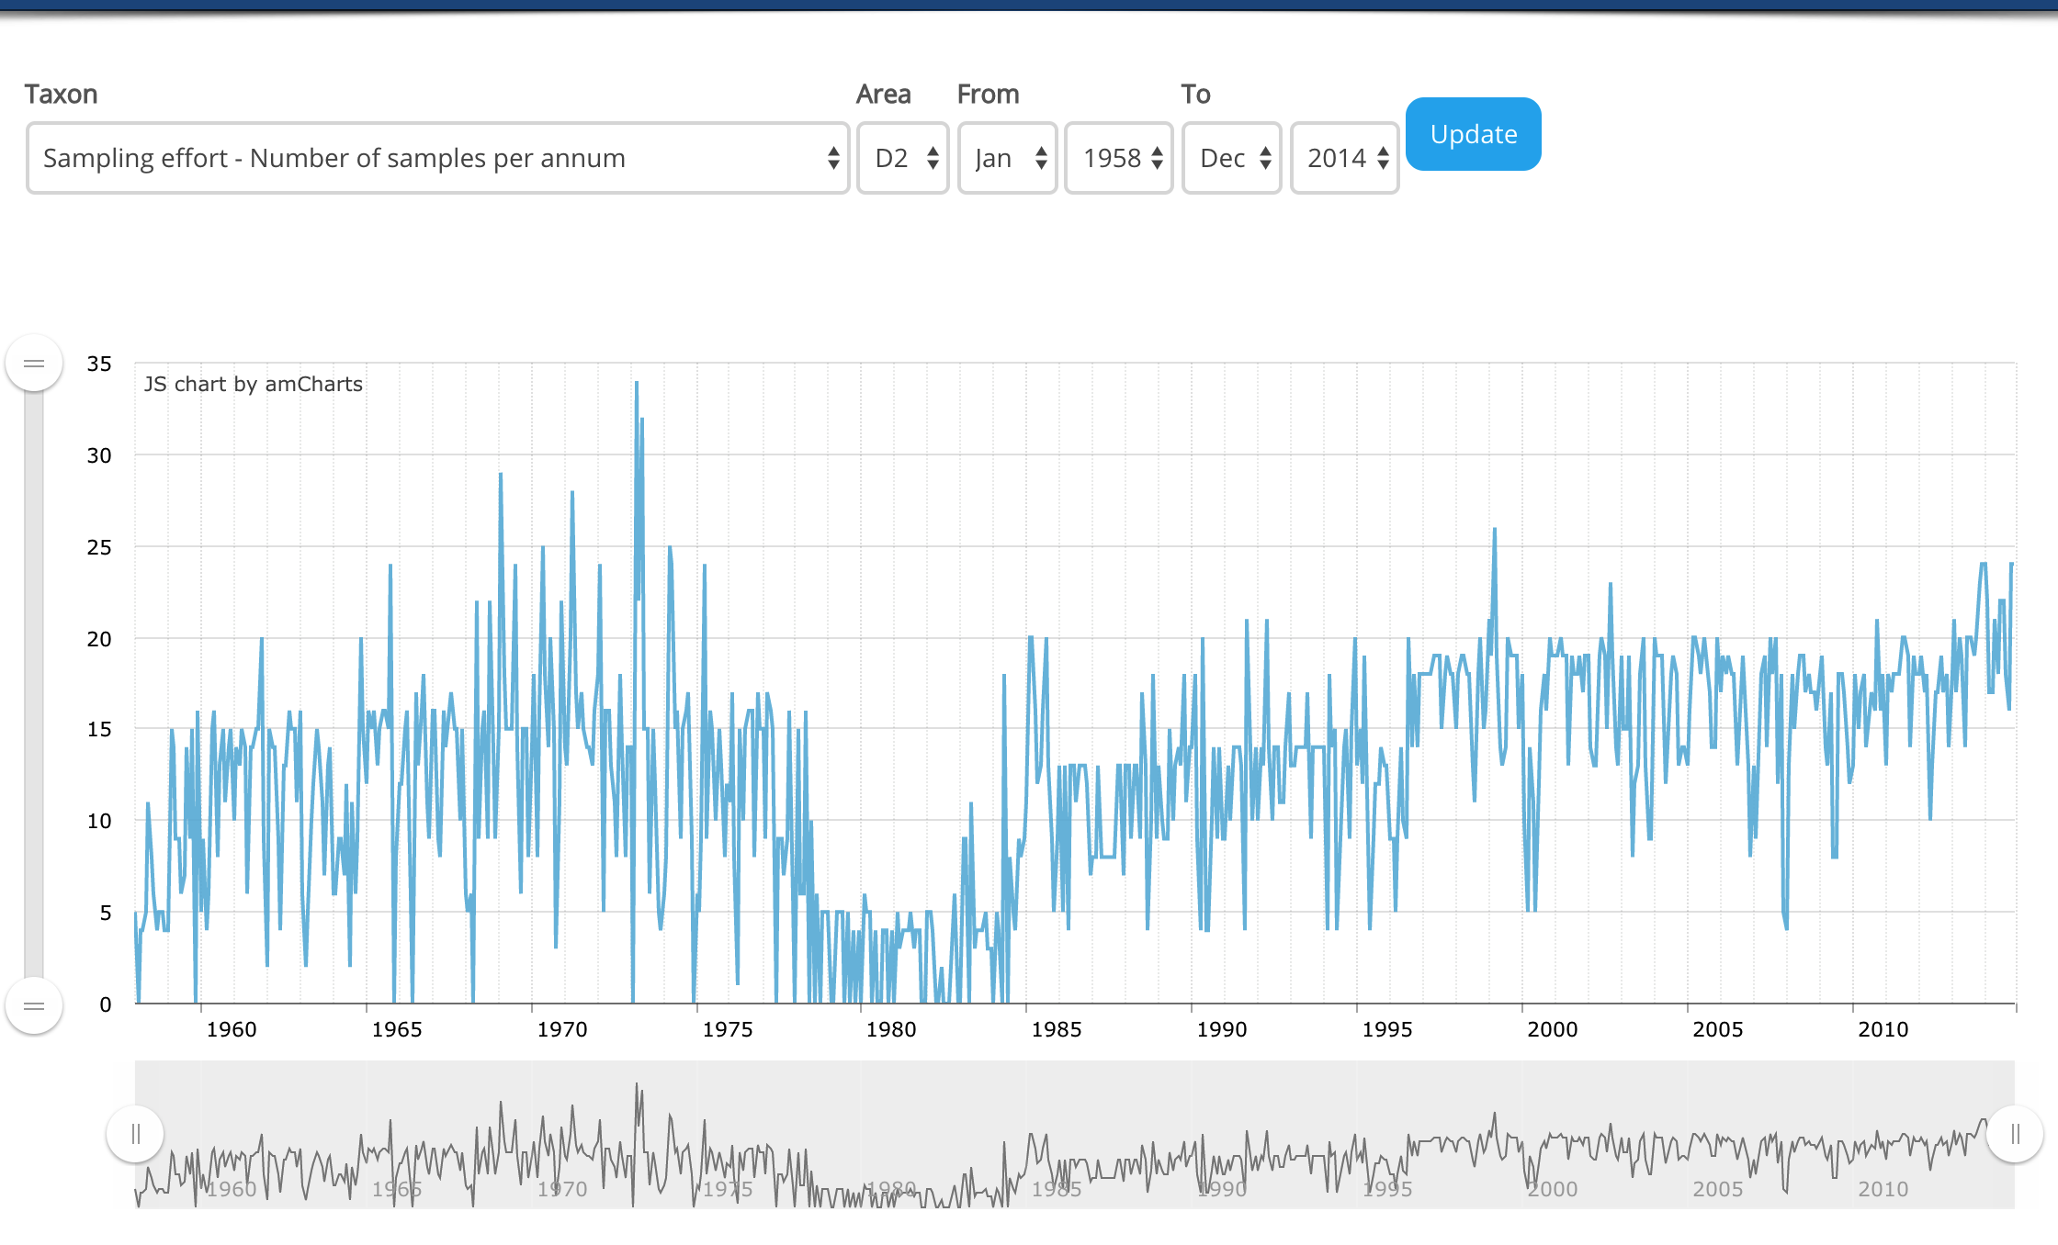Click the 1970 label in overview scrollbar
This screenshot has height=1245, width=2058.
coord(561,1189)
